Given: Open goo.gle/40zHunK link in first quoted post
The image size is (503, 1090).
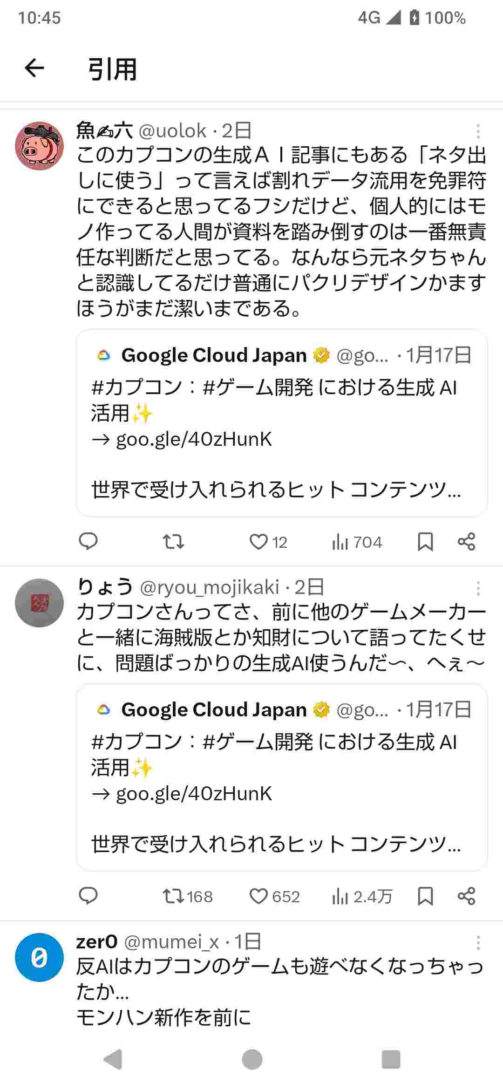Looking at the screenshot, I should (194, 439).
